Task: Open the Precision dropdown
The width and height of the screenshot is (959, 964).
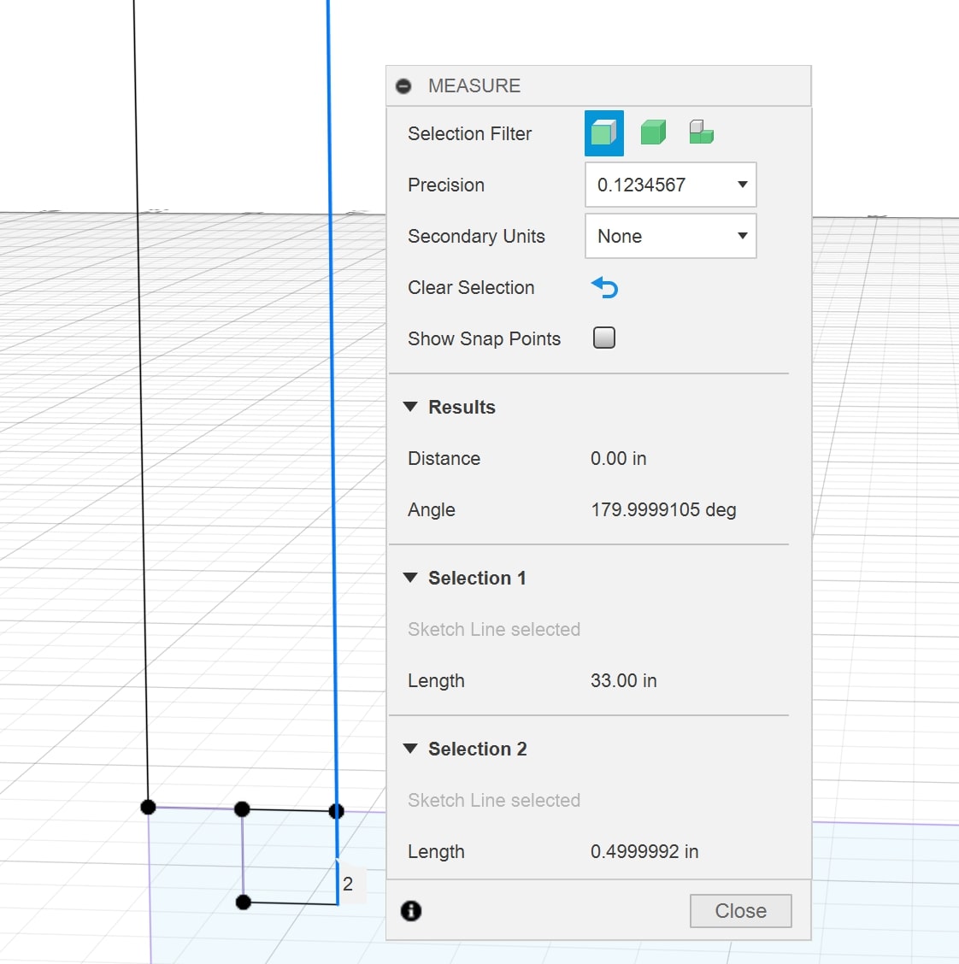Action: pyautogui.click(x=670, y=185)
